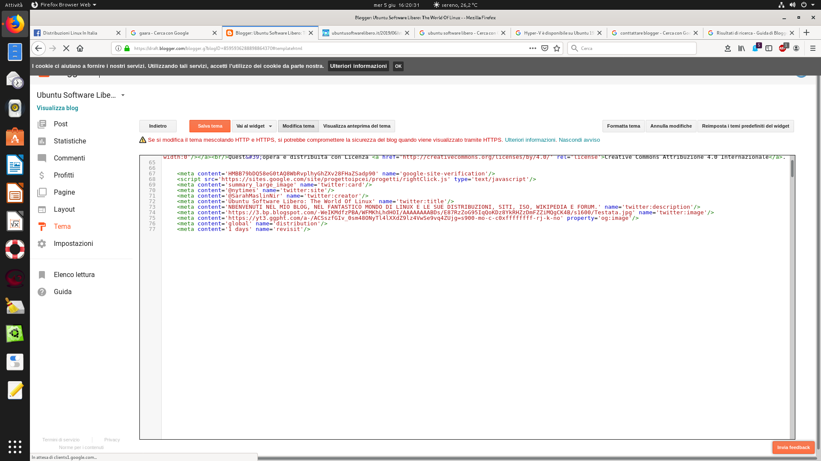The width and height of the screenshot is (821, 461).
Task: Click the Nascondi avviso link
Action: [x=579, y=140]
